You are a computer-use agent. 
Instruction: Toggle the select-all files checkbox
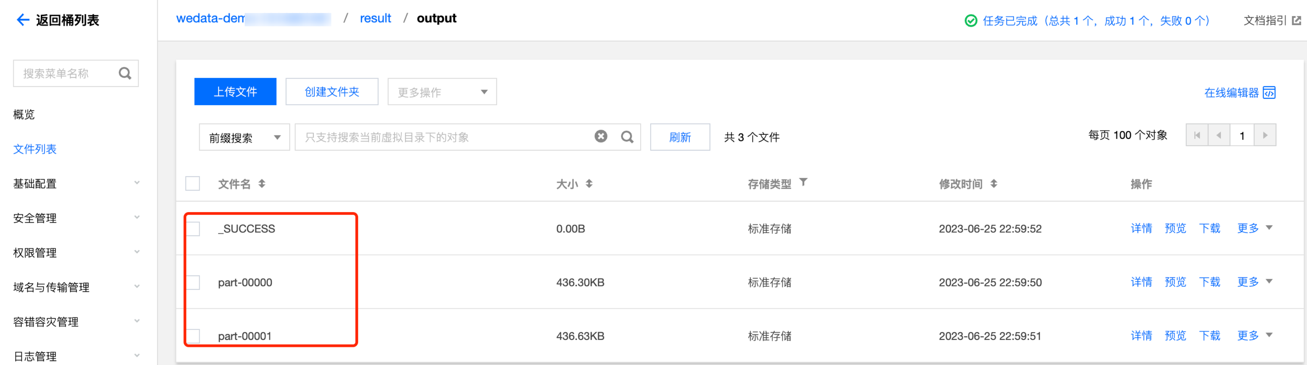pos(193,183)
